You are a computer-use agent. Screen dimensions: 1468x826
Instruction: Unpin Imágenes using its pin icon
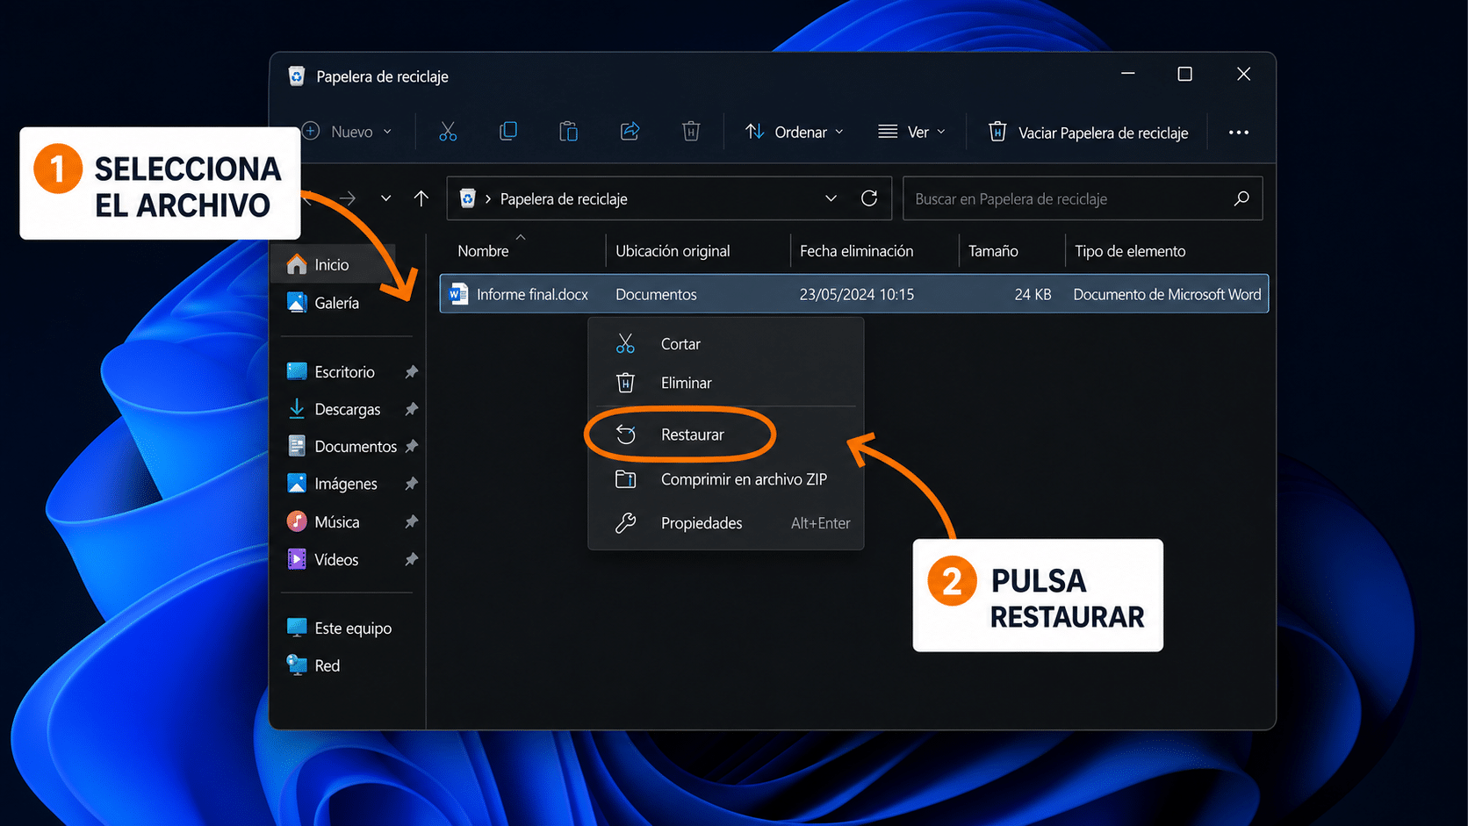point(411,484)
